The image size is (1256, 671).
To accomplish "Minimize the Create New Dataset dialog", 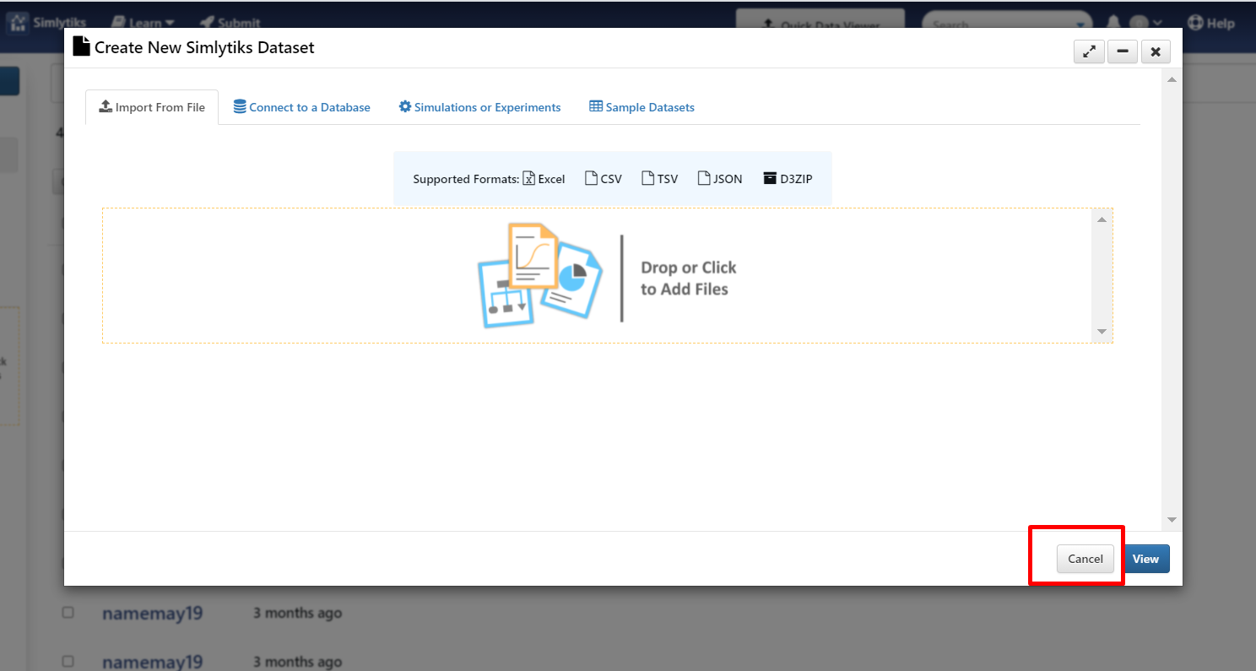I will [1122, 51].
